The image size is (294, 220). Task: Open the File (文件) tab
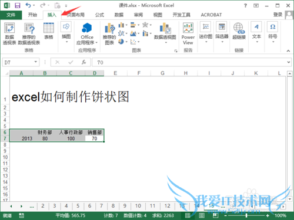(x=11, y=15)
